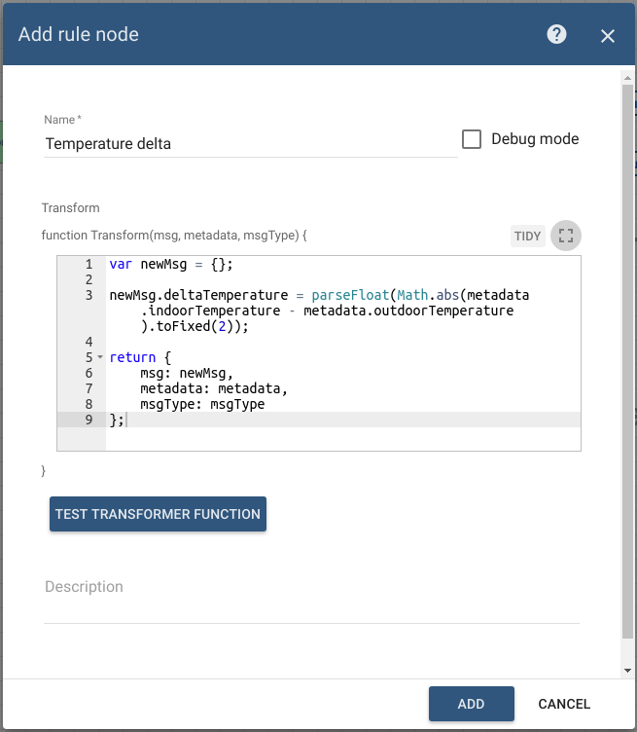Click 'Math' in the code editor

pos(412,295)
